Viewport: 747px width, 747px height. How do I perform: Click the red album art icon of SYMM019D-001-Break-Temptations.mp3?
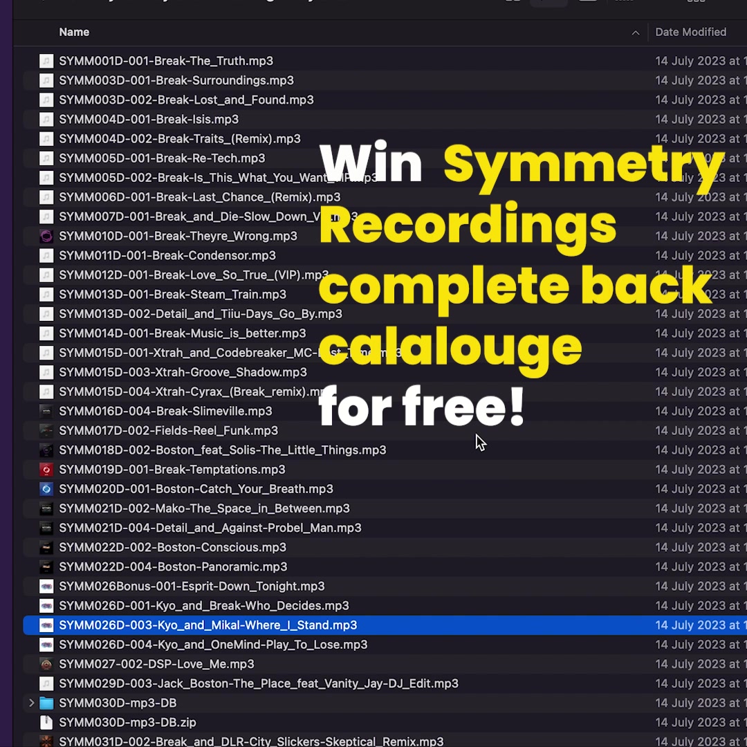click(x=46, y=470)
